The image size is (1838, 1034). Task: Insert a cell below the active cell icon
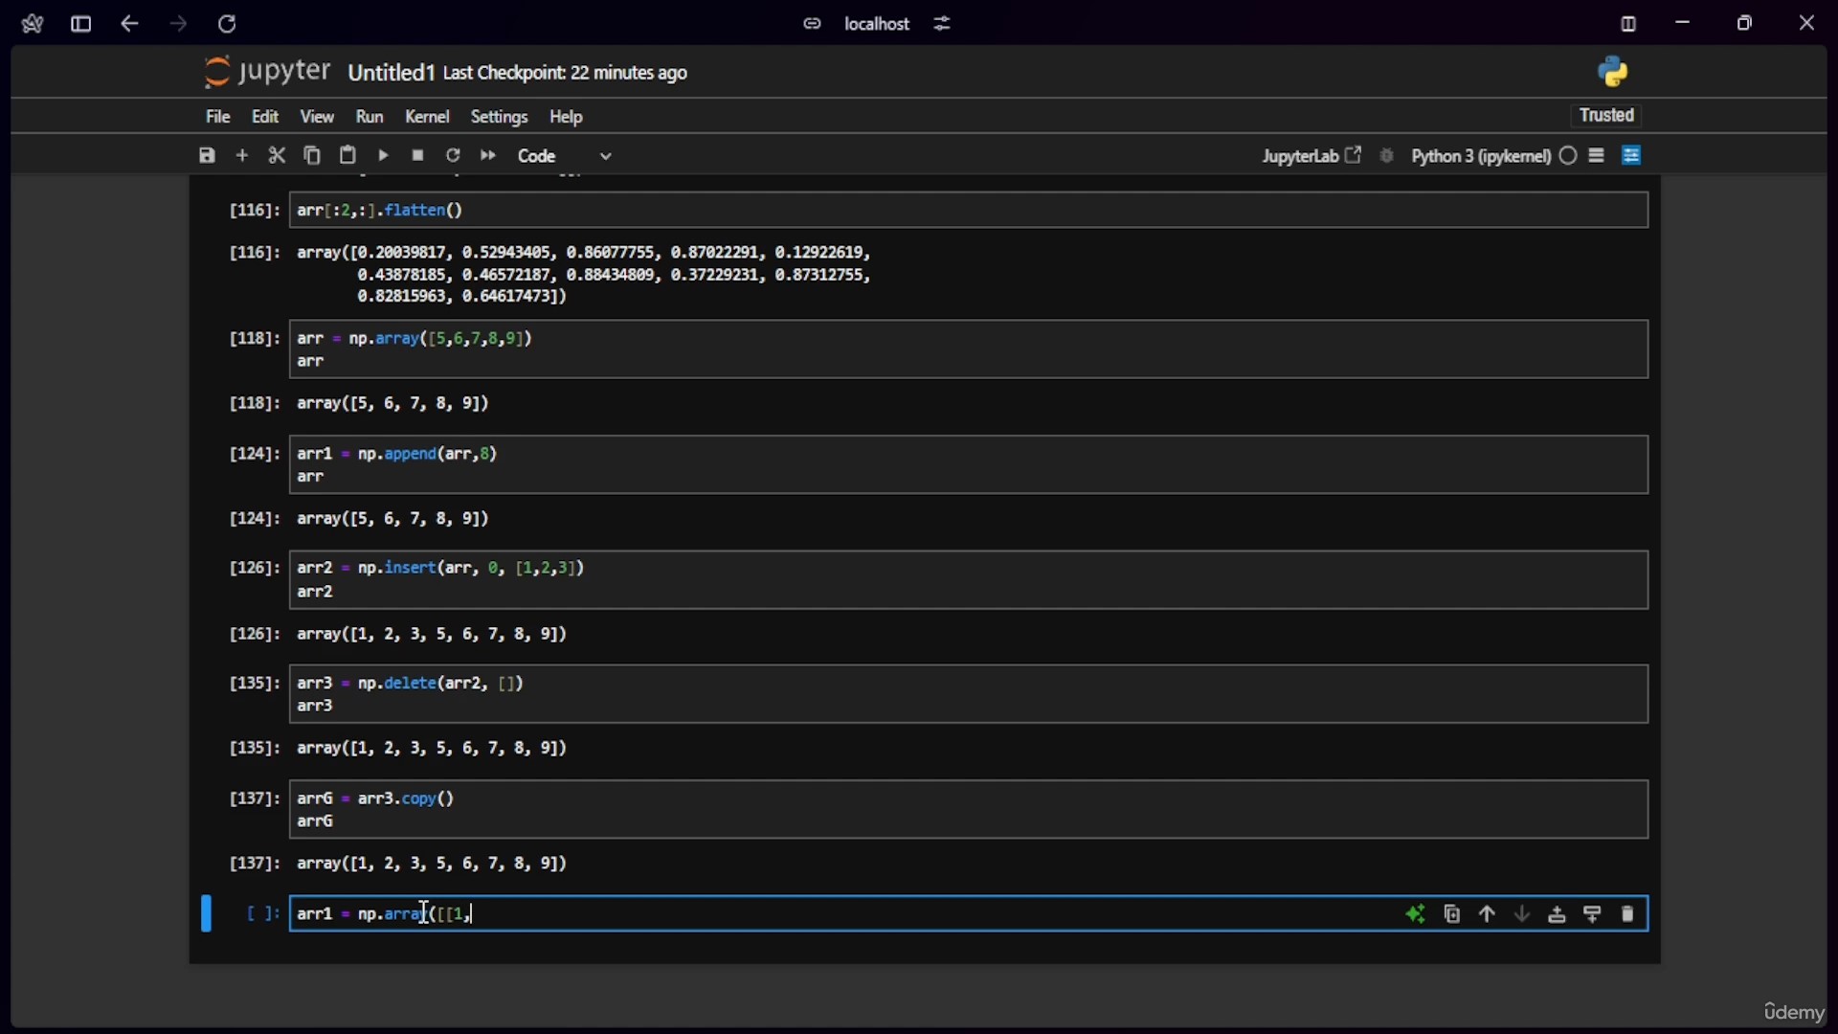tap(1593, 914)
